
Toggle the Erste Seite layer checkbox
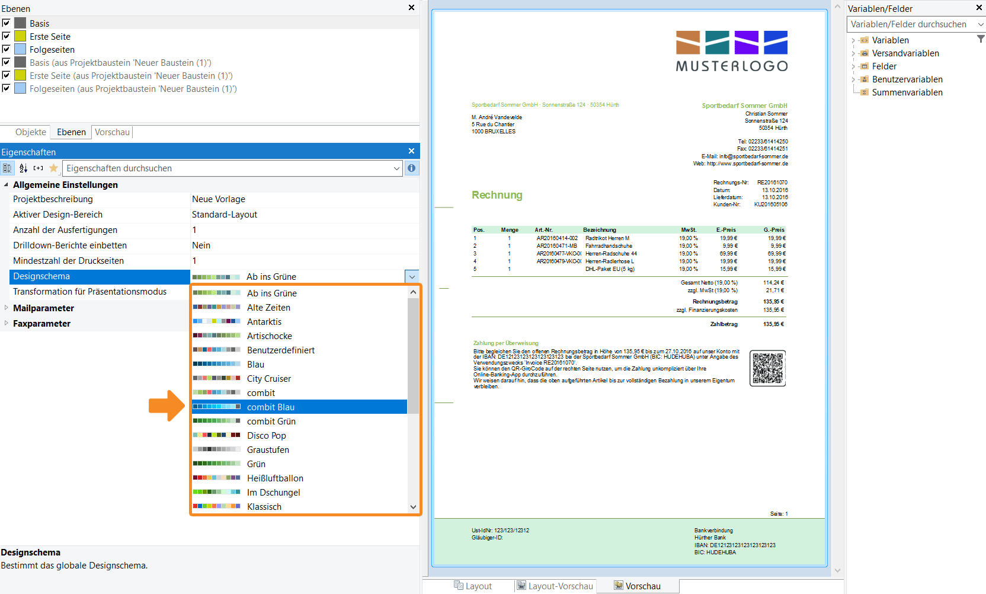tap(7, 36)
